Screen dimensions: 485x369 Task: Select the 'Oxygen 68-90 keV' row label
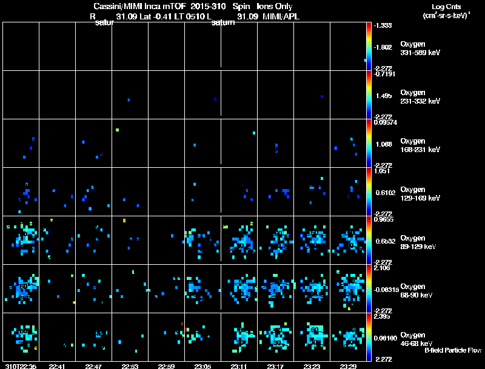click(x=416, y=291)
